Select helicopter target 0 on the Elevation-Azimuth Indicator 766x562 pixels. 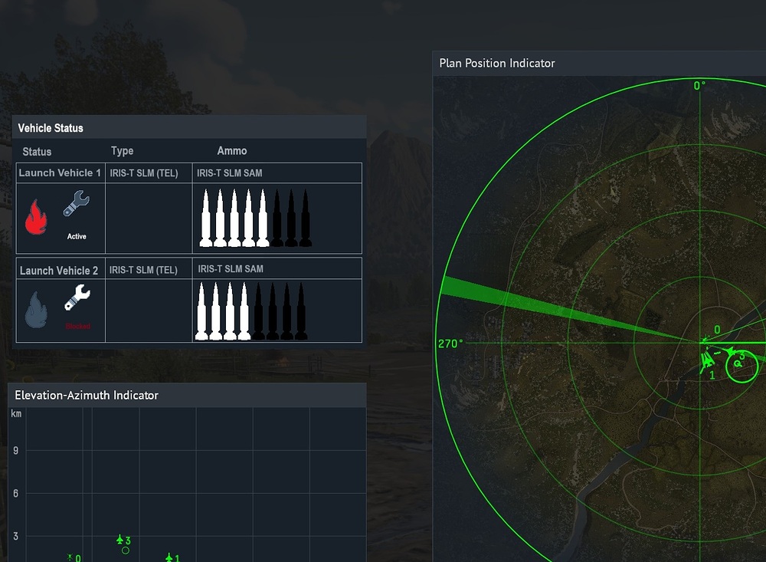[x=70, y=557]
